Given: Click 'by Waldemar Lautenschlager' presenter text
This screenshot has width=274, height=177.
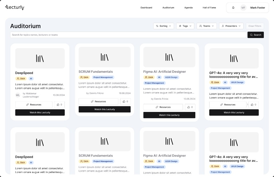Looking at the screenshot, I should [x=31, y=95].
